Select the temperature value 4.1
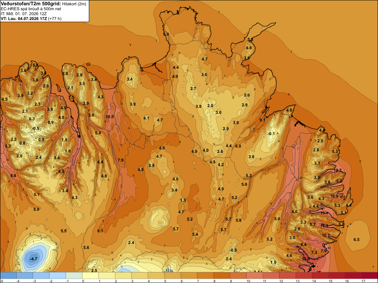378x283 pixels. pyautogui.click(x=146, y=118)
